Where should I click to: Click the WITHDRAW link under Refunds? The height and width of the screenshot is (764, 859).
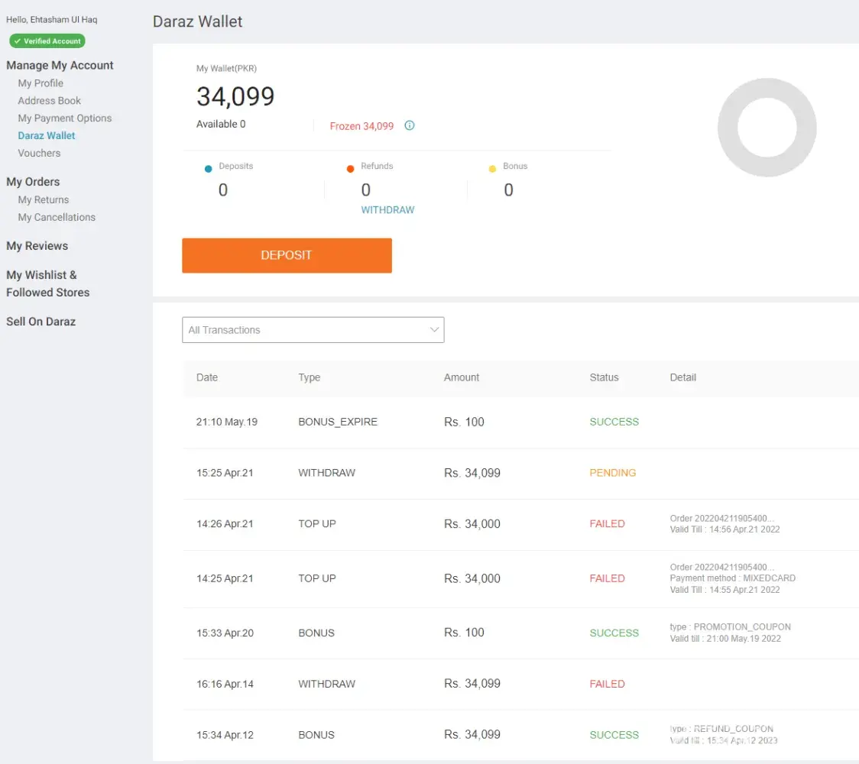point(387,210)
